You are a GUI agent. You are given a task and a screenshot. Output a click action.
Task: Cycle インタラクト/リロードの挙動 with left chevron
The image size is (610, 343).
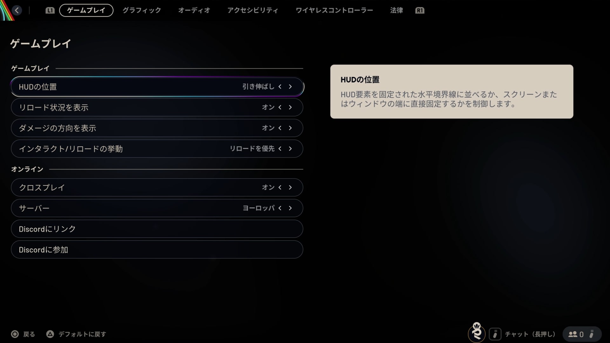(x=280, y=149)
